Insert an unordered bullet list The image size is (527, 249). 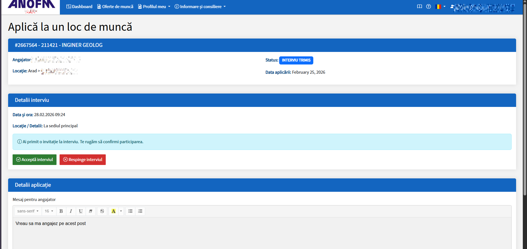pos(130,211)
